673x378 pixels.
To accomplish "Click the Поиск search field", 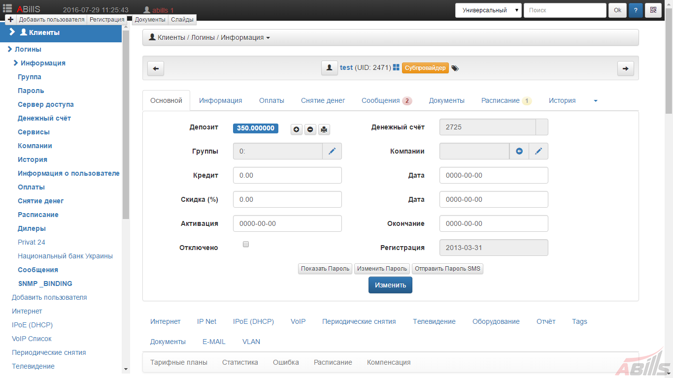I will coord(565,10).
